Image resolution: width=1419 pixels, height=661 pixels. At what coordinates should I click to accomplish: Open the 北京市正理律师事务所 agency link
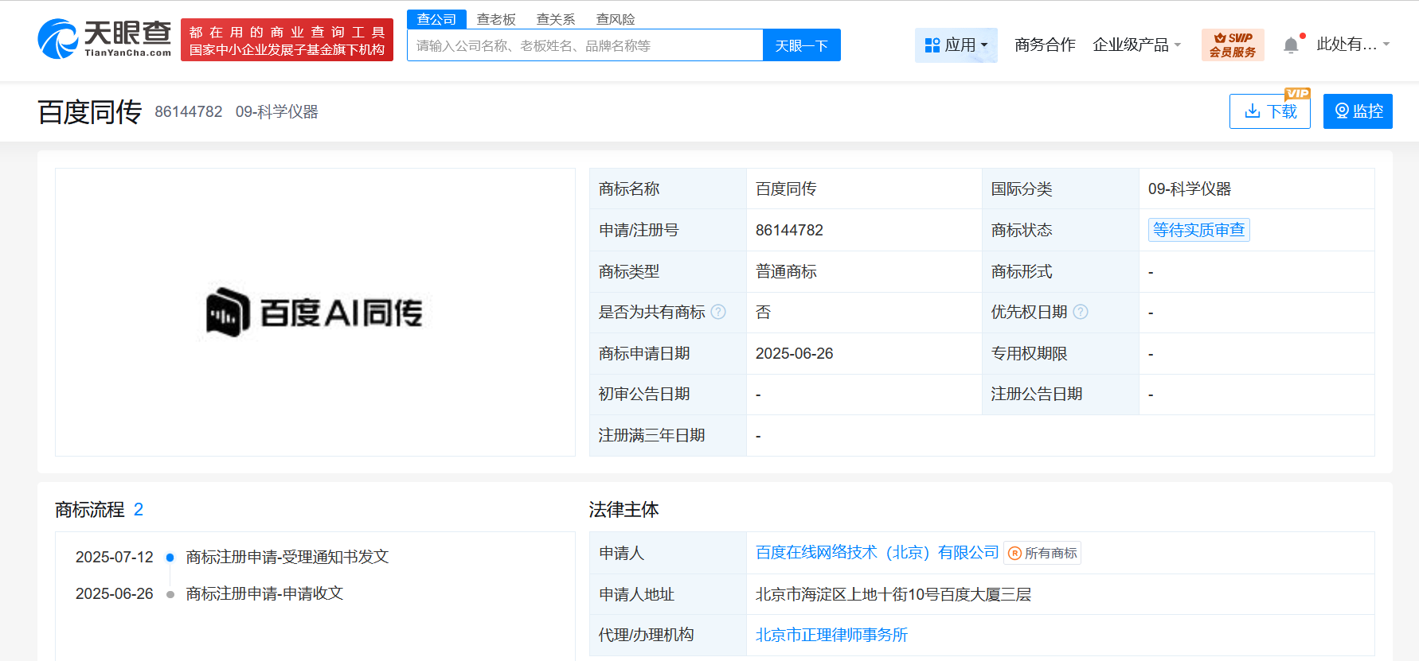(x=831, y=635)
